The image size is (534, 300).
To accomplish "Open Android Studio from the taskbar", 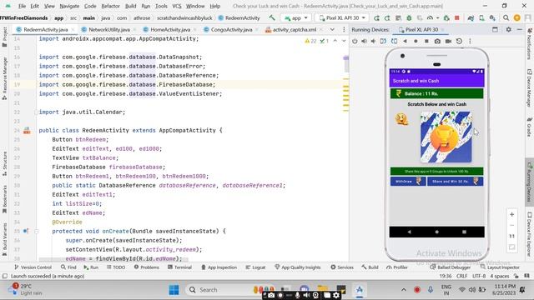I will 360,290.
